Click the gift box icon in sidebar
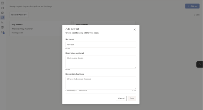203x110 pixels. coord(2,27)
